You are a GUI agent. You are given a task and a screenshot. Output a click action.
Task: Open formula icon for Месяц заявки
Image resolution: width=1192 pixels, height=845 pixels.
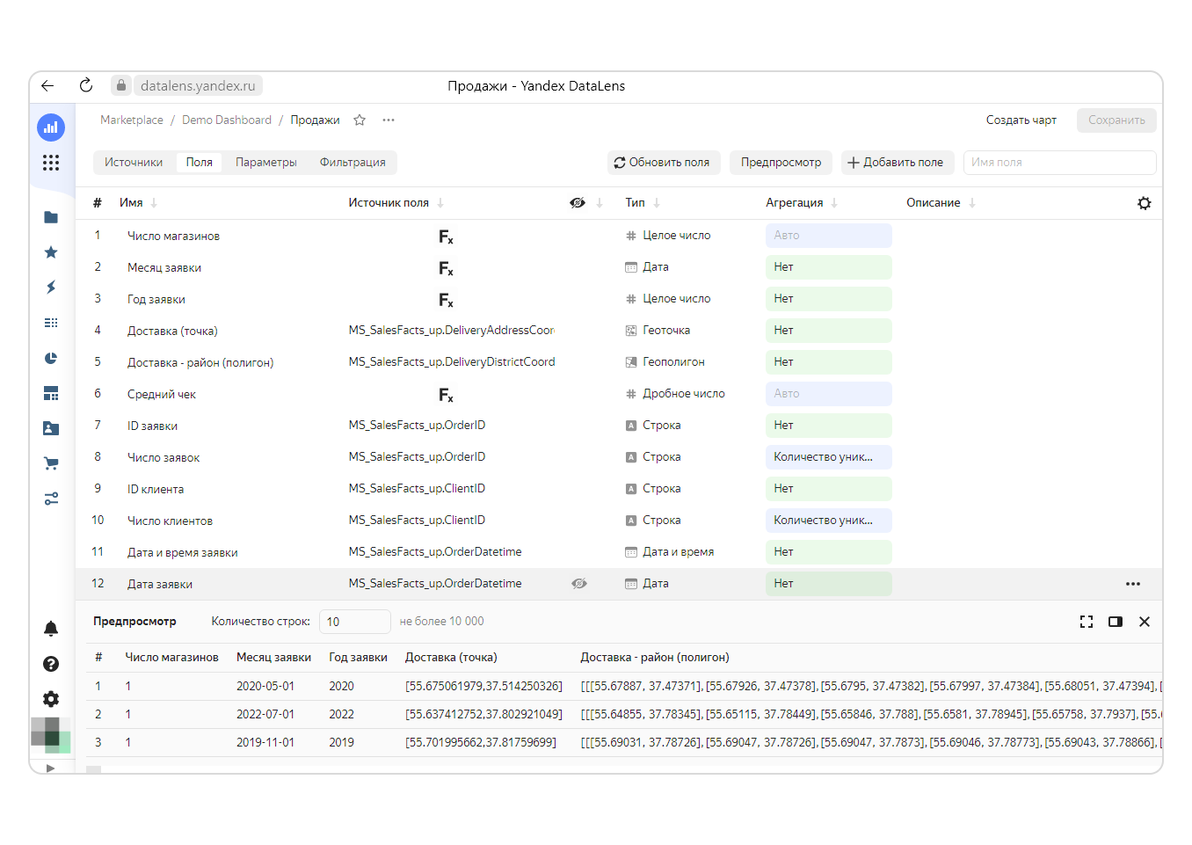click(446, 268)
